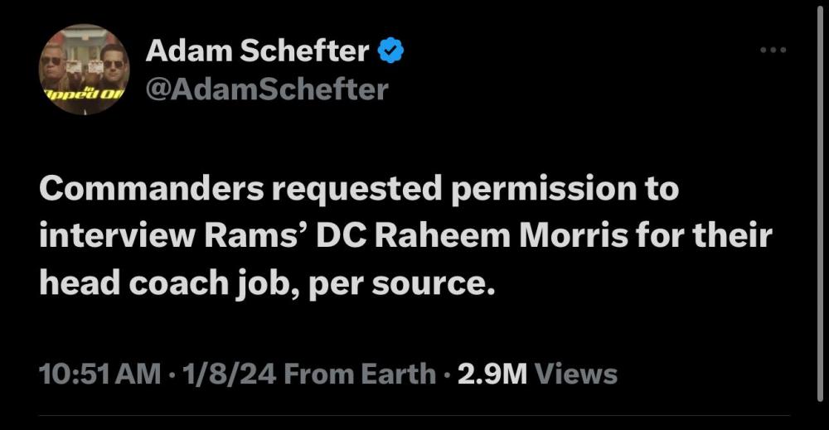Image resolution: width=829 pixels, height=430 pixels.
Task: Click the Adam Schefter display name
Action: [x=257, y=51]
